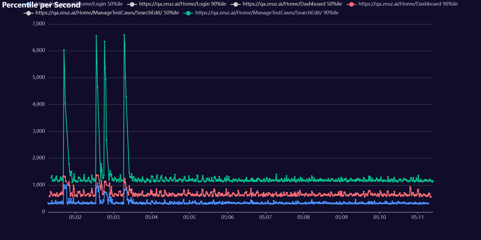The width and height of the screenshot is (481, 240).
Task: Click the 1,000 y-axis label
Action: pos(39,185)
